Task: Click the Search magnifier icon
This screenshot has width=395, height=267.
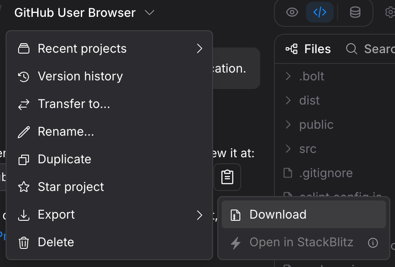Action: [x=351, y=49]
